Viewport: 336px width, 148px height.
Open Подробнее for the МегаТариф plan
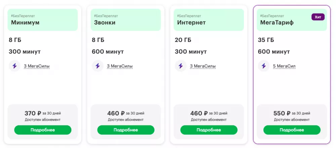pos(292,130)
